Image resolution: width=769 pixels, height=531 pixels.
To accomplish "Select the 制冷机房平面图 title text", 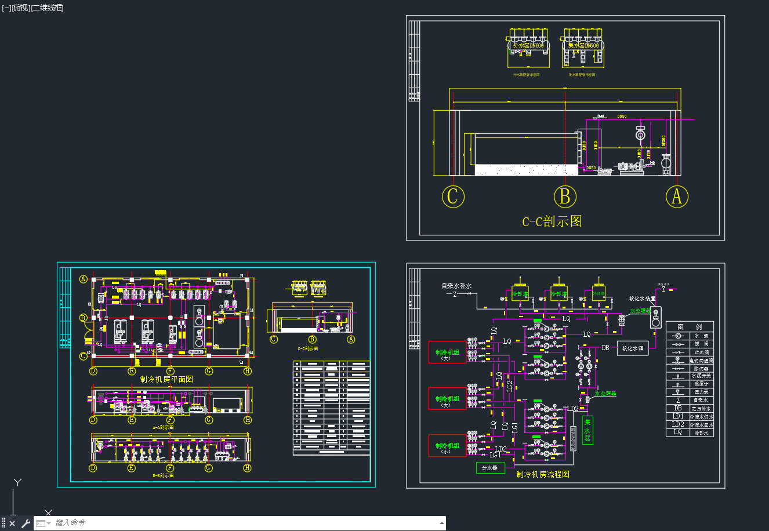I will pos(166,379).
